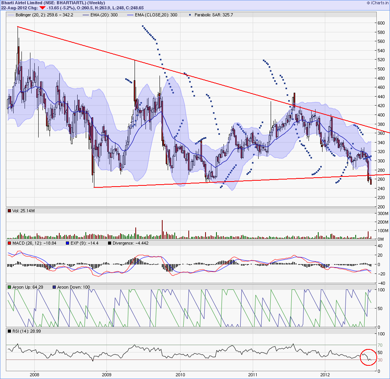Click the dark red Vol legend swatch
Image resolution: width=390 pixels, height=379 pixels.
(9, 211)
